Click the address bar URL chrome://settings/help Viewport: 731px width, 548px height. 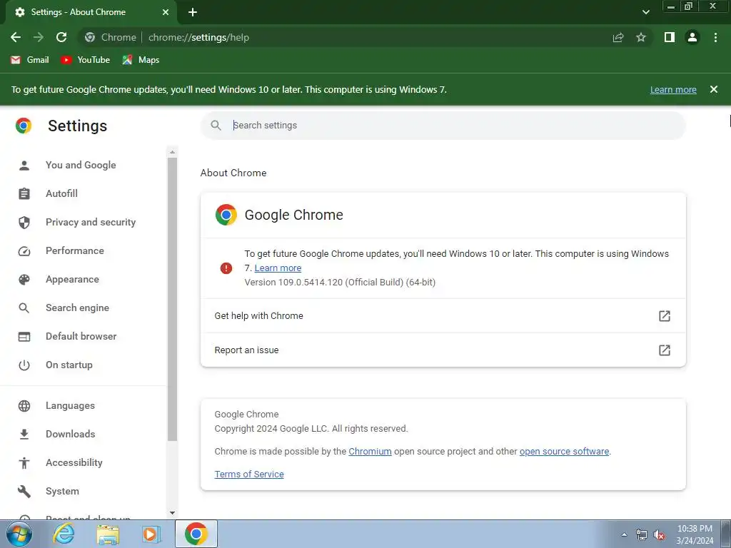(198, 37)
